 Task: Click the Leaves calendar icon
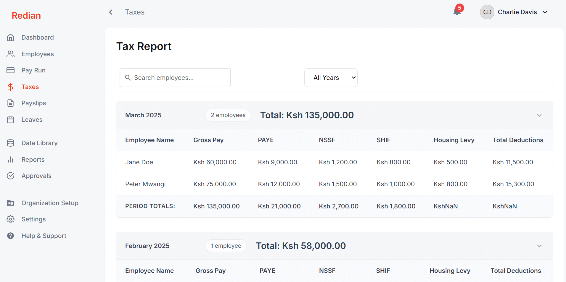(x=11, y=120)
